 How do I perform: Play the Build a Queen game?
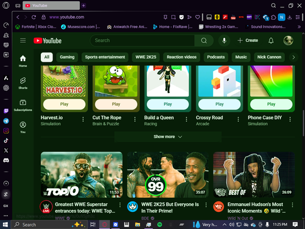168,104
